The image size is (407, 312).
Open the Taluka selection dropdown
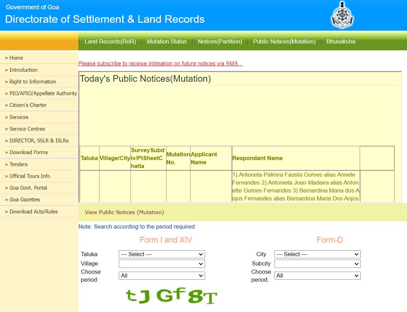pyautogui.click(x=162, y=254)
